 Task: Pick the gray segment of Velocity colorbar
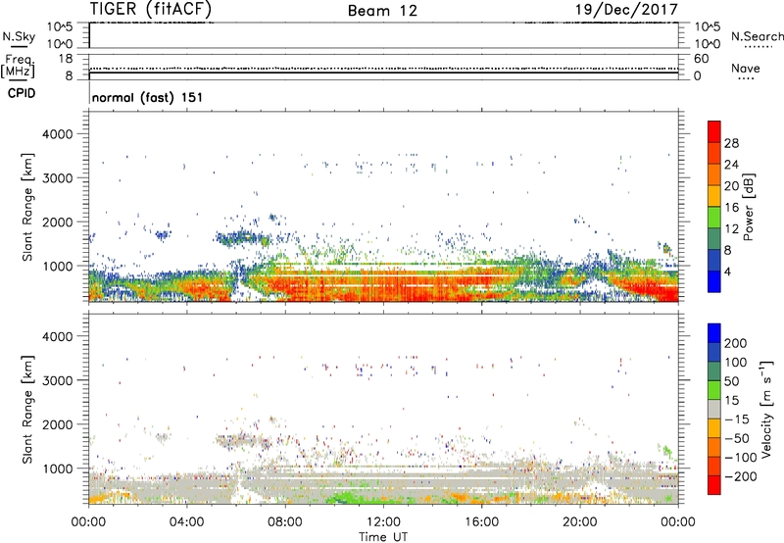click(714, 410)
